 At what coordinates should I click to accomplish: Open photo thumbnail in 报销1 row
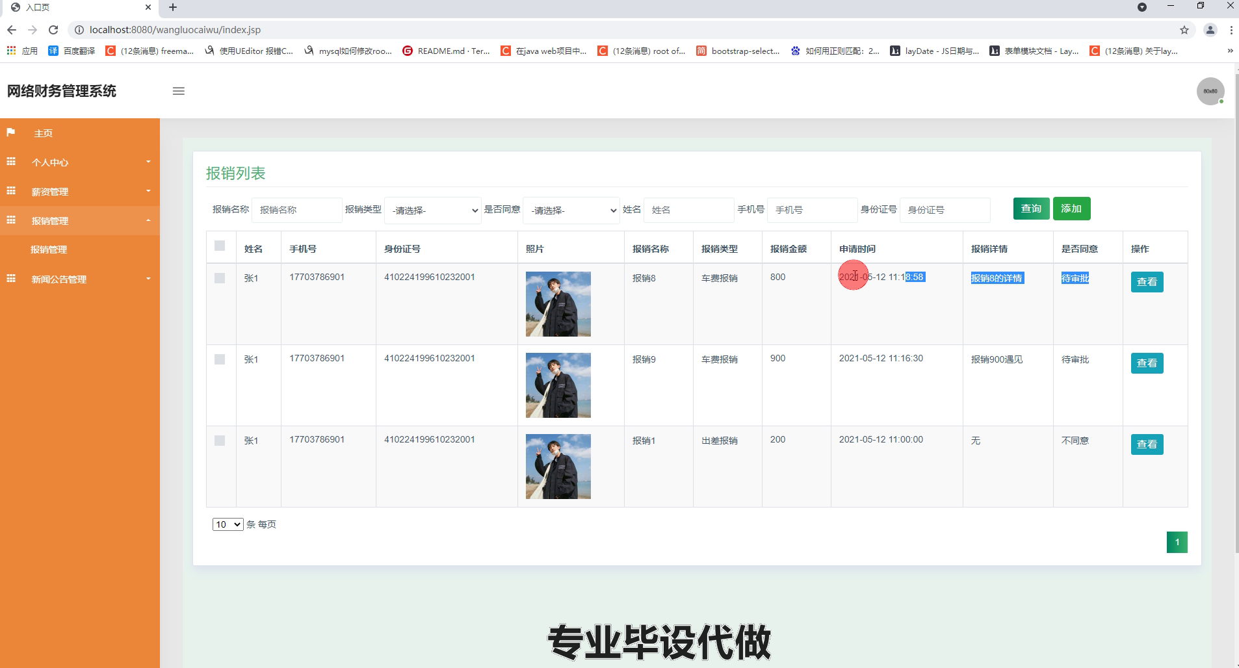558,467
